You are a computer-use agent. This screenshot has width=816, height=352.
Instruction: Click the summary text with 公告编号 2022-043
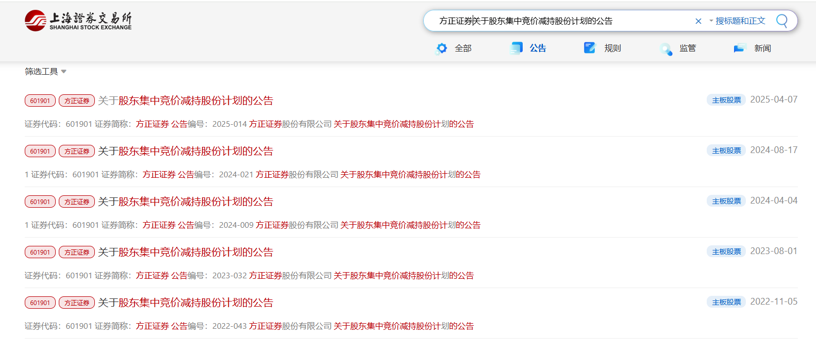[249, 326]
